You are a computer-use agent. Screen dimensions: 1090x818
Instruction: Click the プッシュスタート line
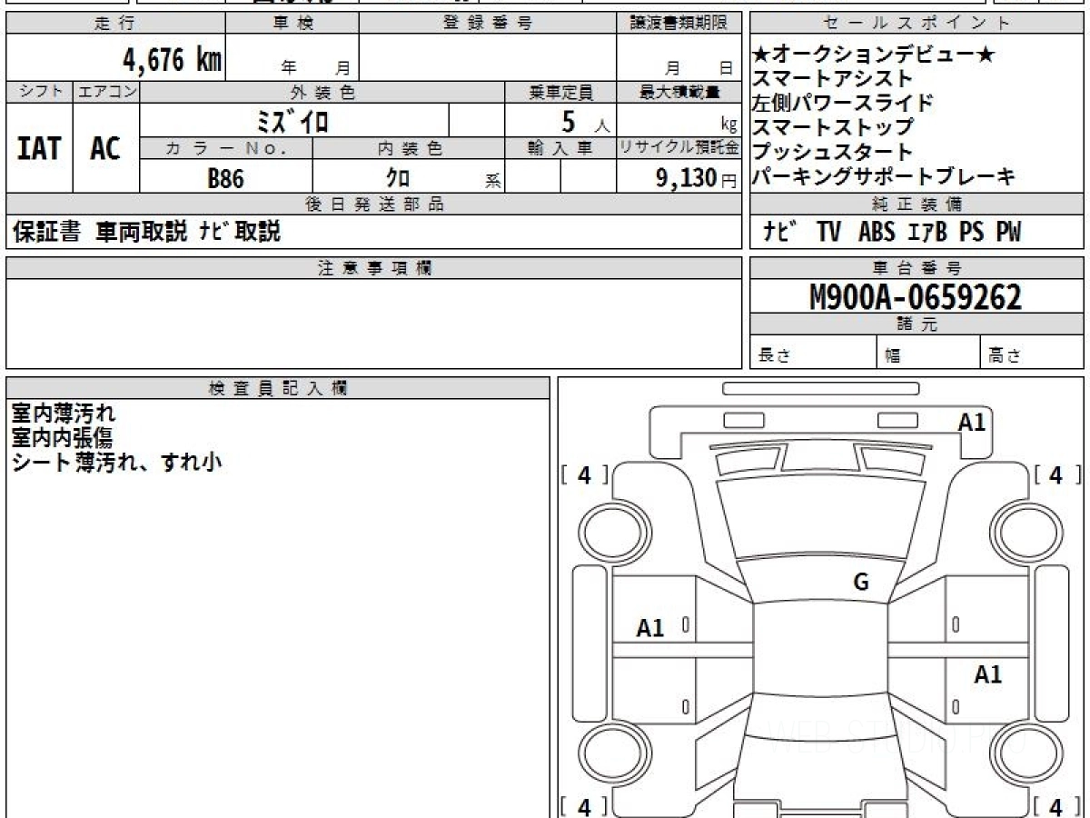(x=832, y=153)
